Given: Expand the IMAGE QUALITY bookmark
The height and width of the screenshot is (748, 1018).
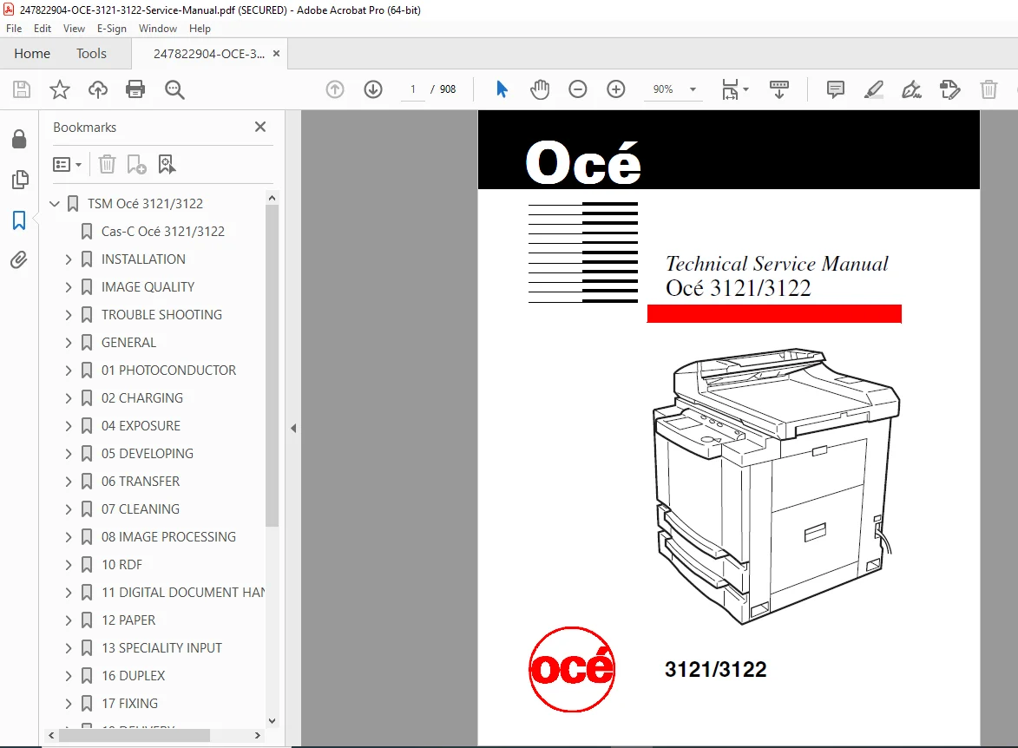Looking at the screenshot, I should [x=69, y=287].
